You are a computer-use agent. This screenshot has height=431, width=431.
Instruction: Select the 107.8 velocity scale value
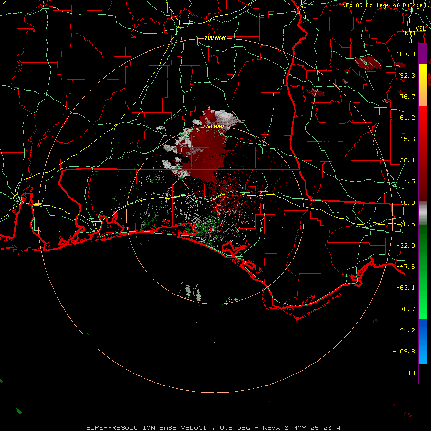406,54
